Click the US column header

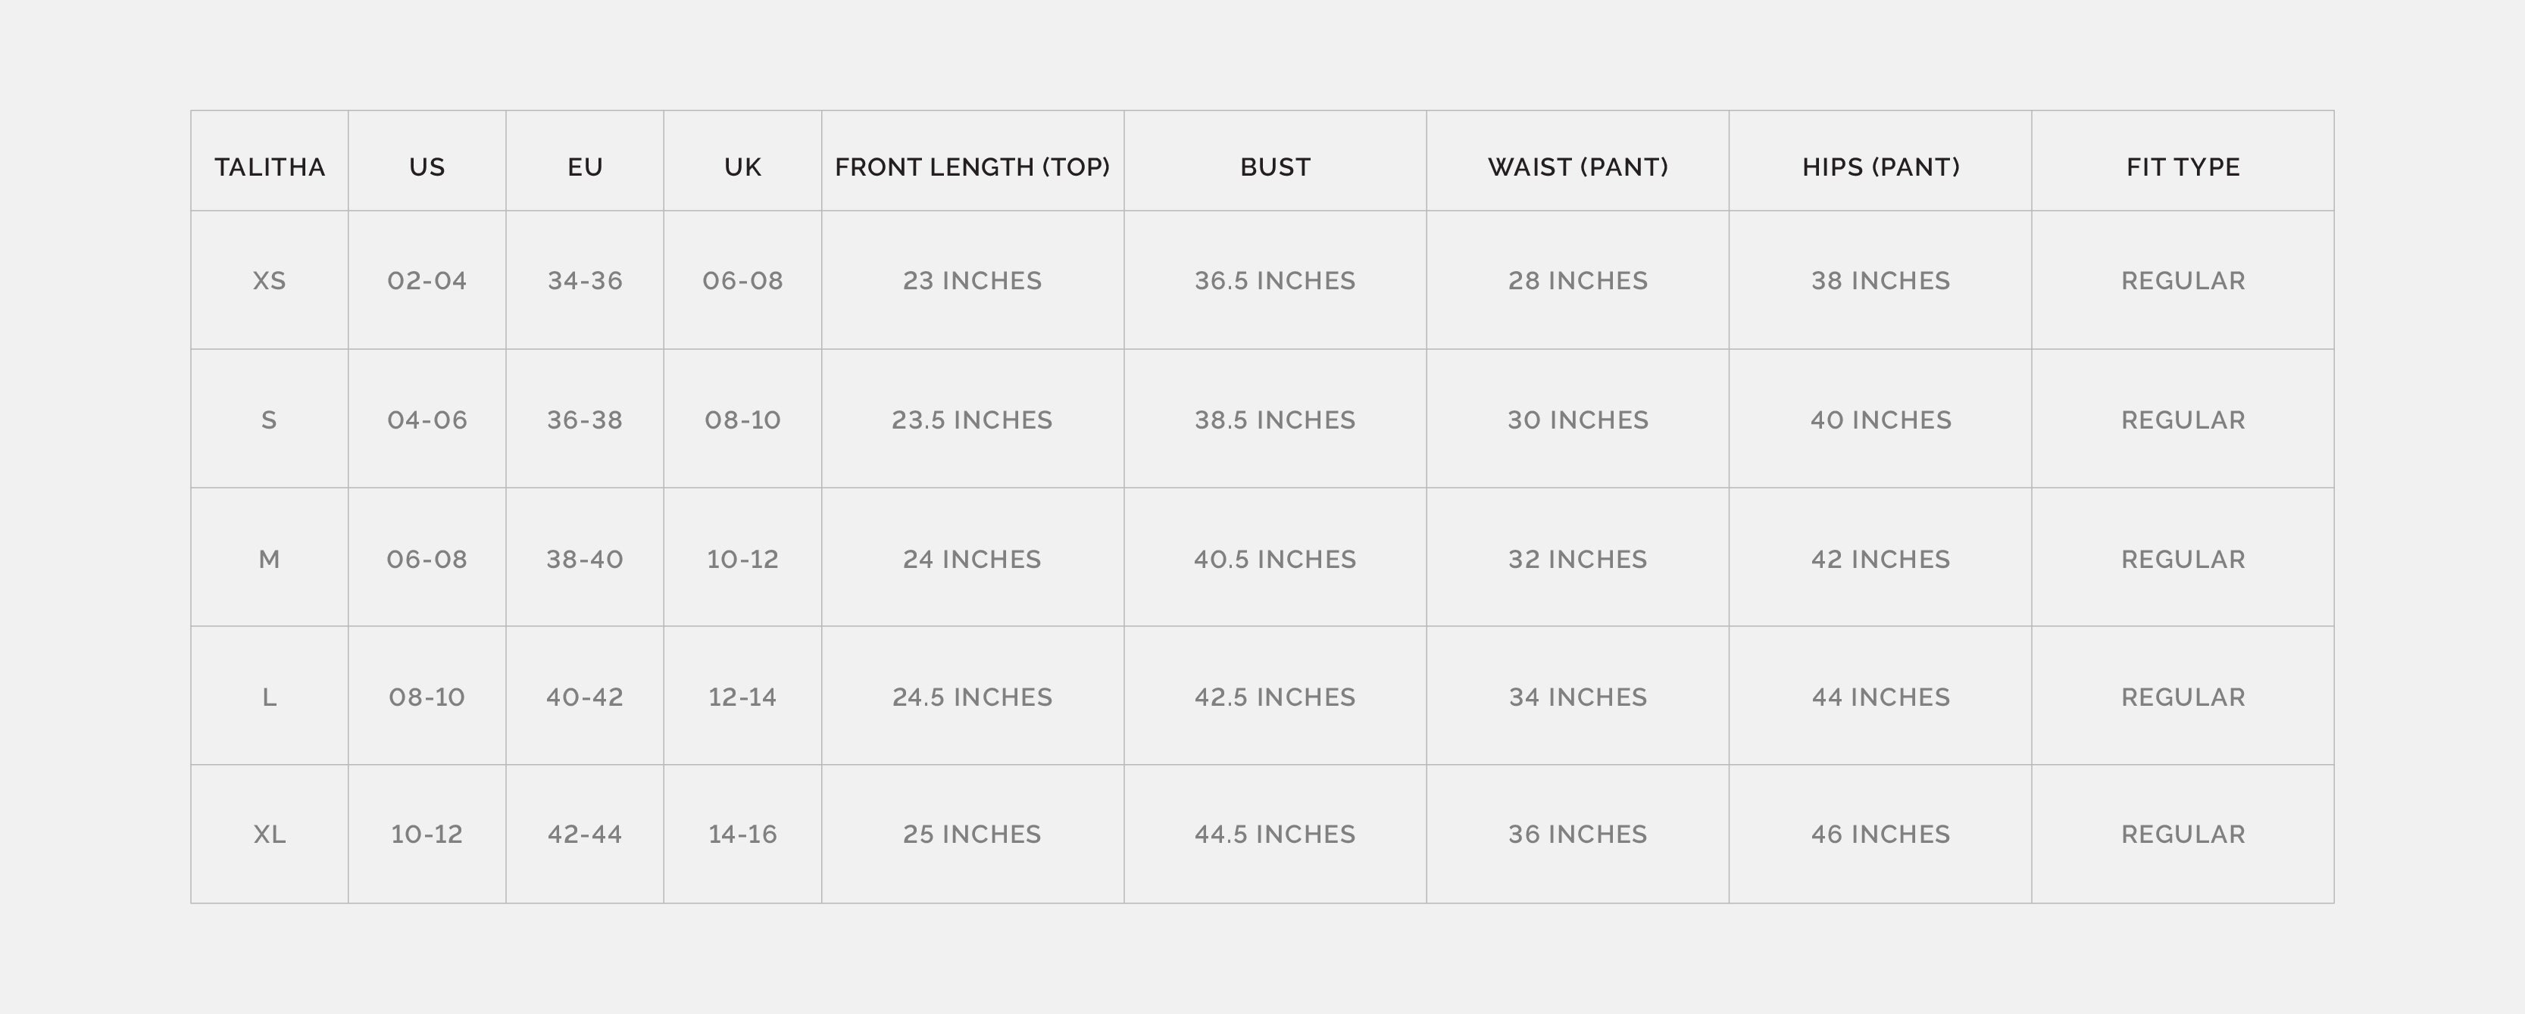[427, 167]
